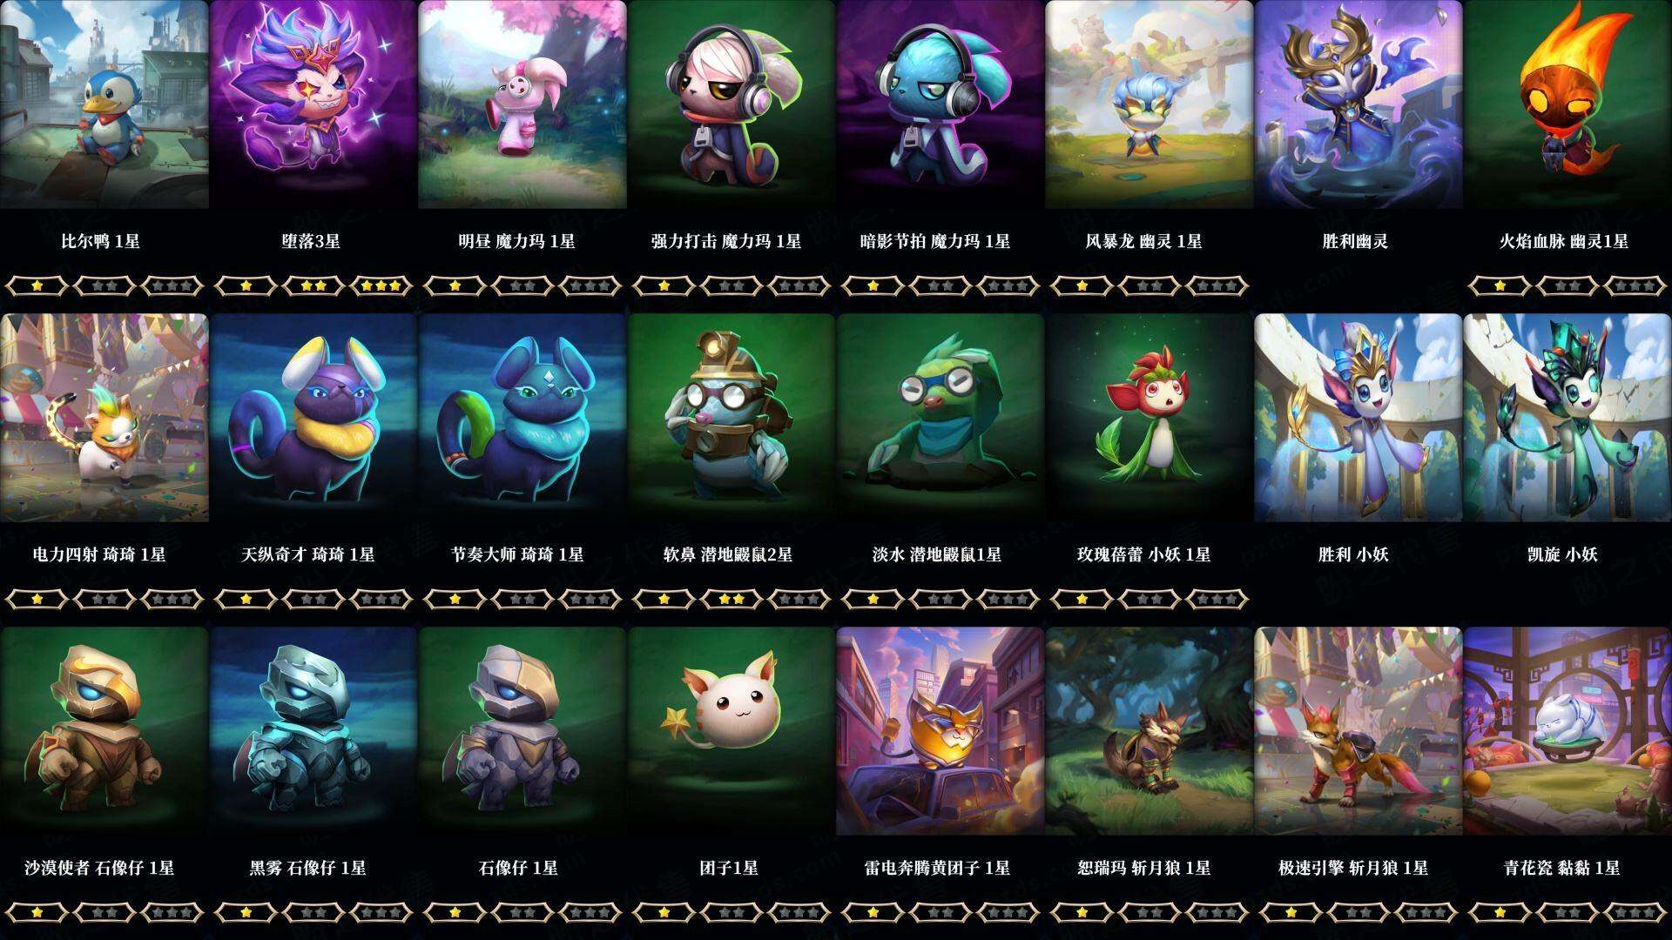Viewport: 1672px width, 940px height.
Task: Choose the 2-star badge under 黑雾 石像仔
Action: pos(313,911)
